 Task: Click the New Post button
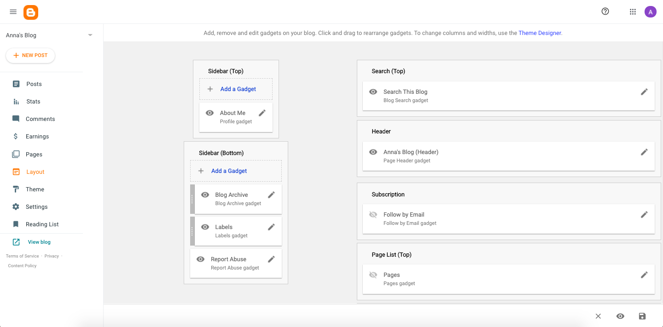point(30,55)
